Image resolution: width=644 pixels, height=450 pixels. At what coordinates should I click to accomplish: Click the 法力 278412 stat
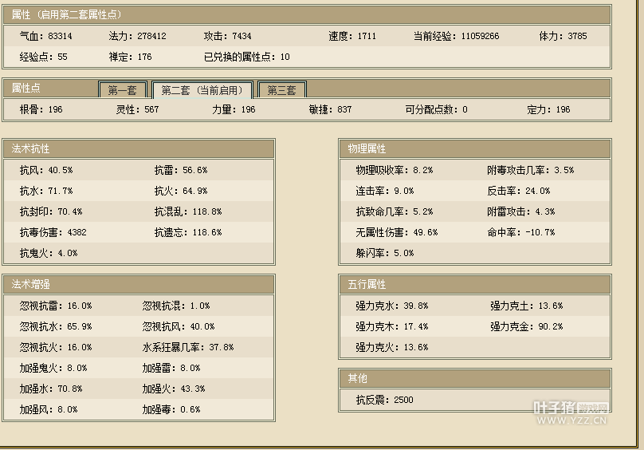pyautogui.click(x=137, y=37)
